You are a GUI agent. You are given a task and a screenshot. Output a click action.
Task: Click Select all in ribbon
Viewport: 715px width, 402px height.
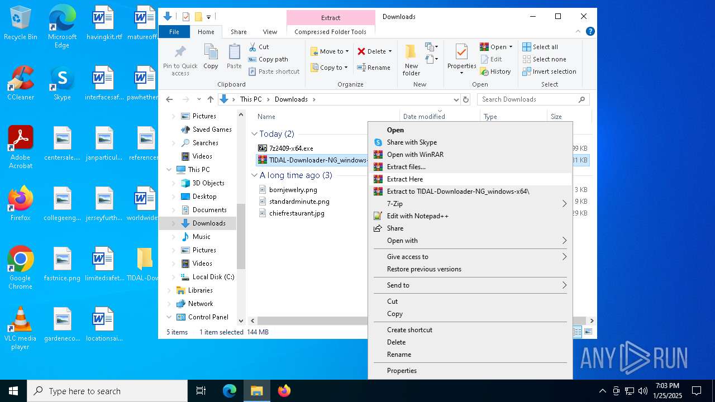[540, 47]
